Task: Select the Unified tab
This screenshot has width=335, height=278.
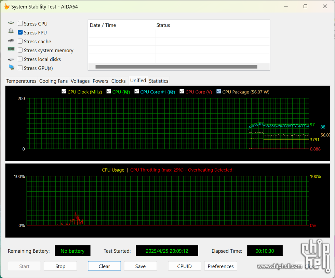Action: 138,81
